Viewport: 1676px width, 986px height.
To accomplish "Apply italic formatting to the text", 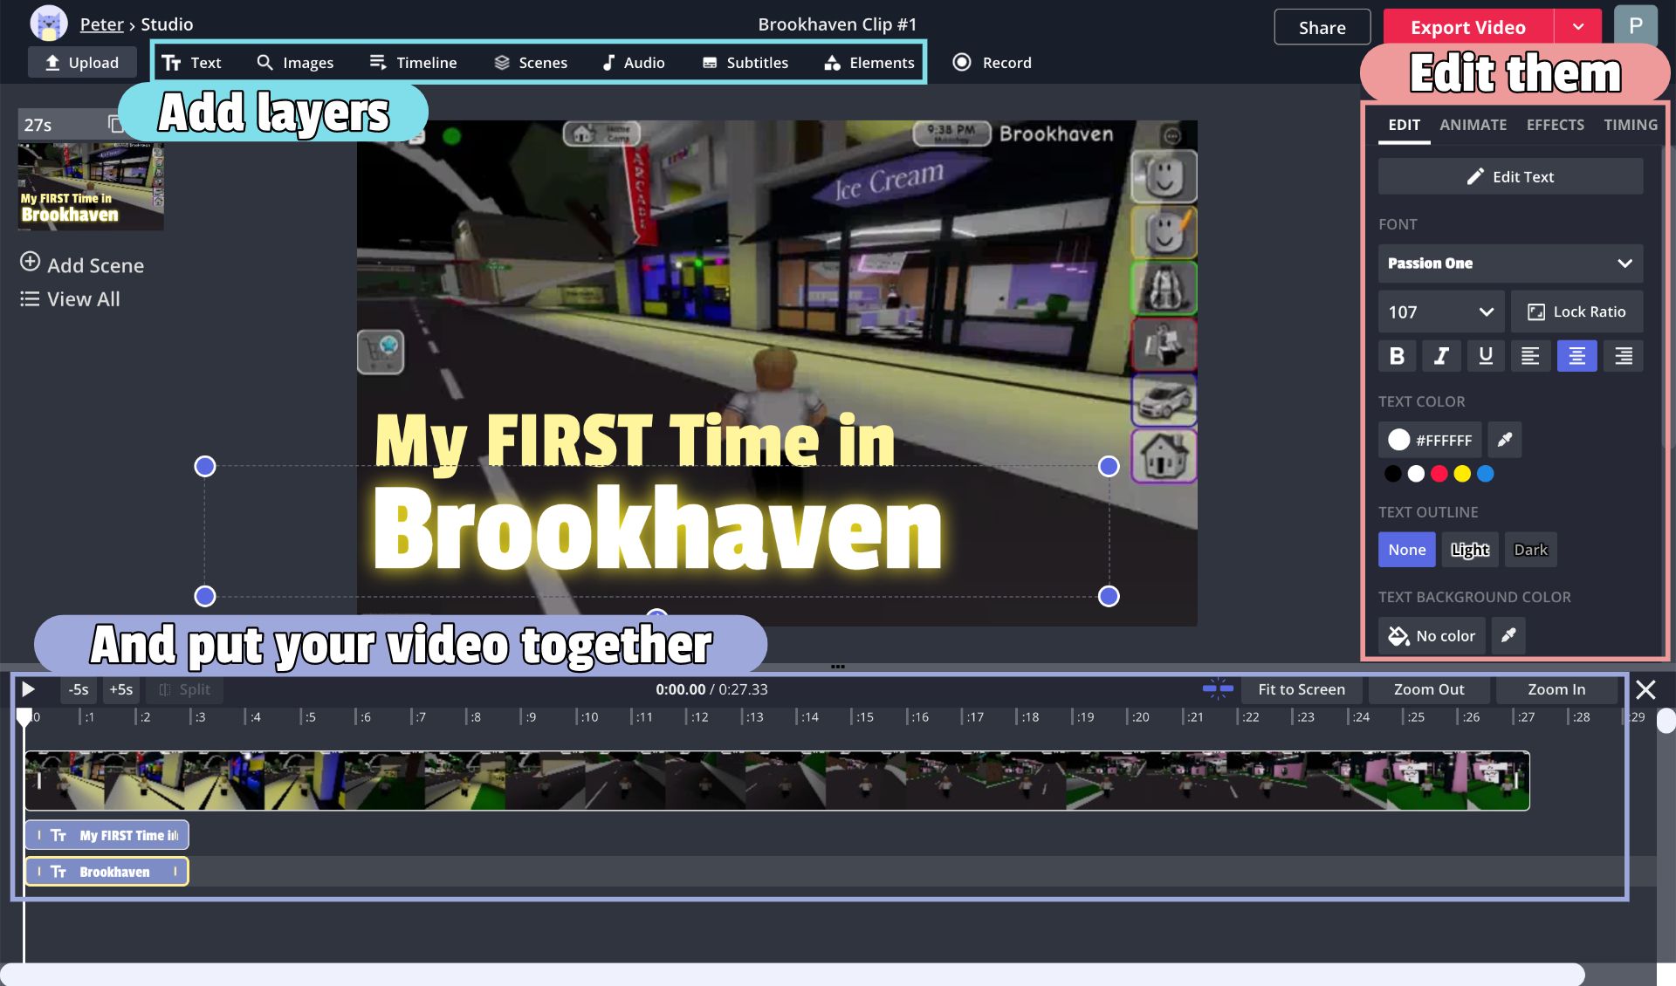I will [1441, 355].
